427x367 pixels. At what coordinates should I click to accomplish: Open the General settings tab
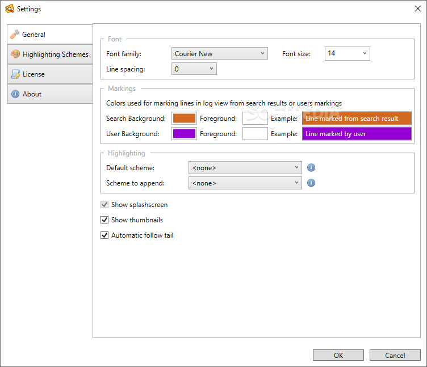pyautogui.click(x=50, y=35)
